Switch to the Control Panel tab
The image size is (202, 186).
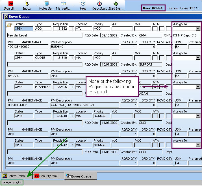pyautogui.click(x=16, y=176)
